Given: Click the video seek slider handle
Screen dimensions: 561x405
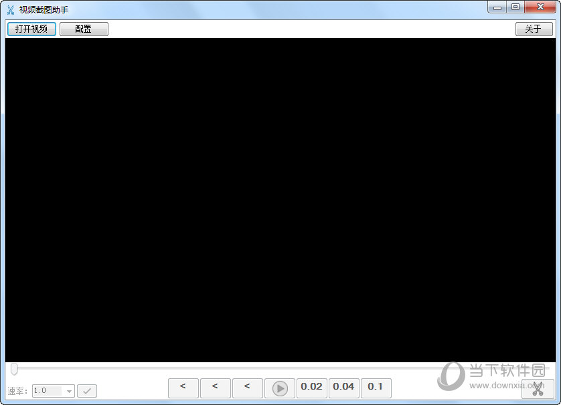Looking at the screenshot, I should click(x=14, y=370).
